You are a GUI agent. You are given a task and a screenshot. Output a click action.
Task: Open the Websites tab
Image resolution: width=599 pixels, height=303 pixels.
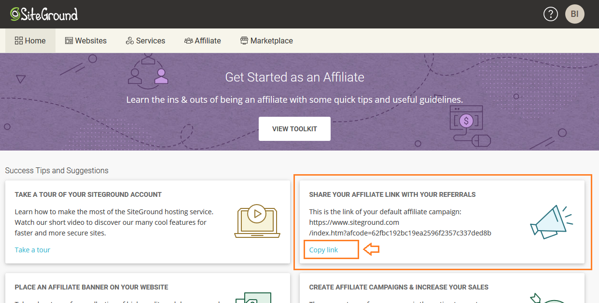point(86,41)
